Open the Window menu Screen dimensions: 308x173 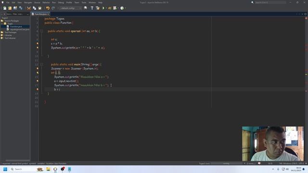[x=92, y=2]
